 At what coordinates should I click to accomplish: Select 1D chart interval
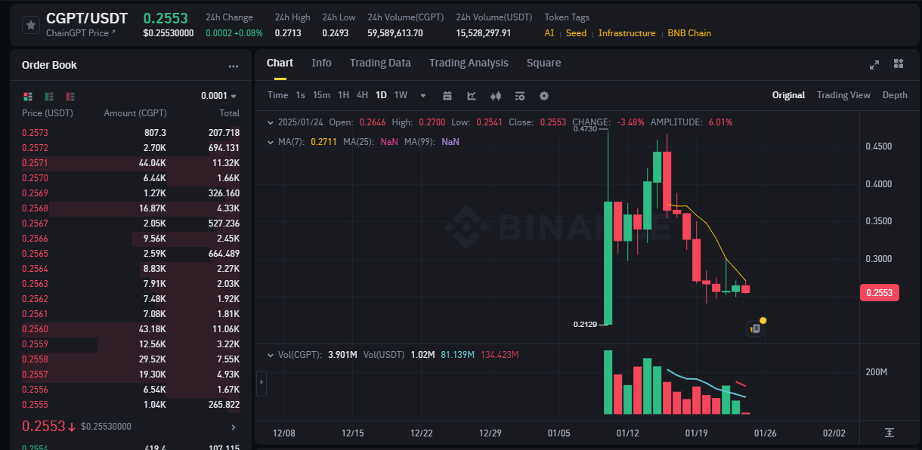[381, 95]
